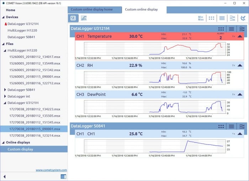
Task: Open the www.cometsystem.com link
Action: (x=51, y=170)
